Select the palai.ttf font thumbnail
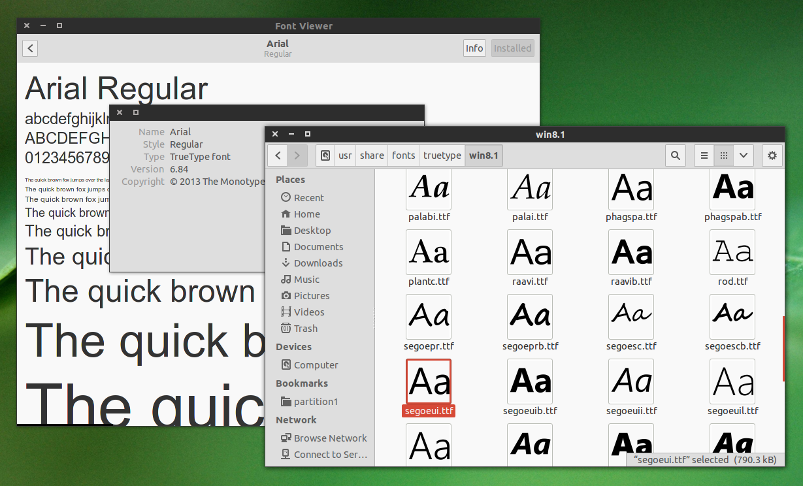Screen dimensions: 803x486 [x=530, y=189]
